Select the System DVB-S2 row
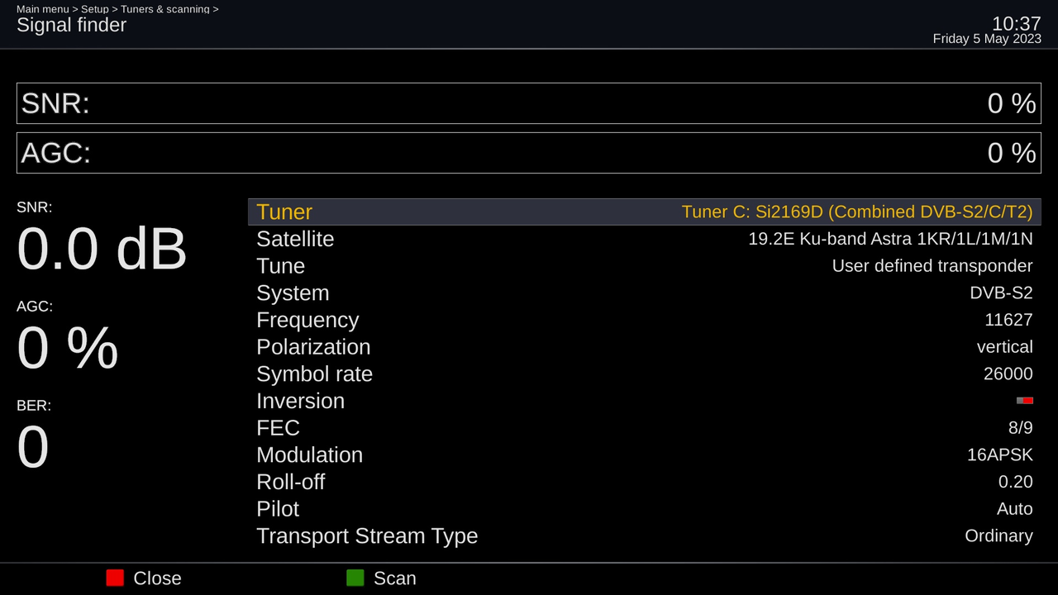Screen dimensions: 1058x595 pos(644,293)
